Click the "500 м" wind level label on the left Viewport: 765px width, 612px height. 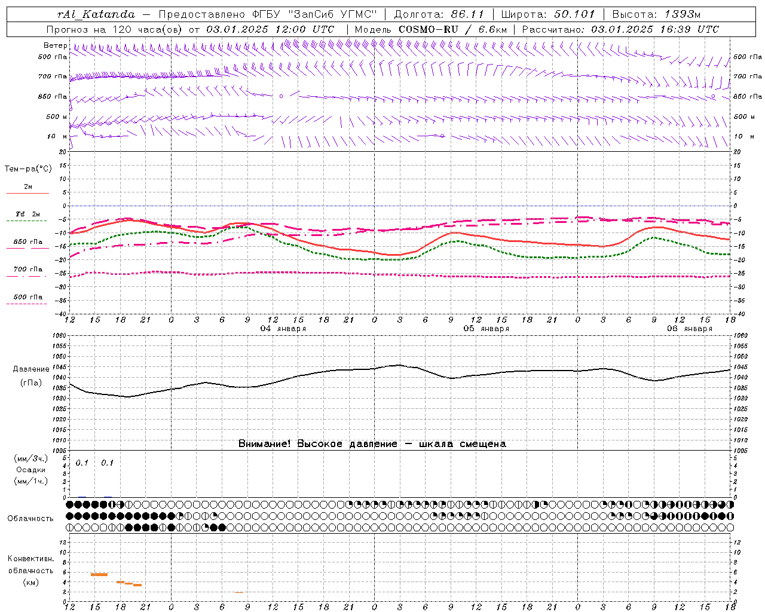click(x=57, y=117)
